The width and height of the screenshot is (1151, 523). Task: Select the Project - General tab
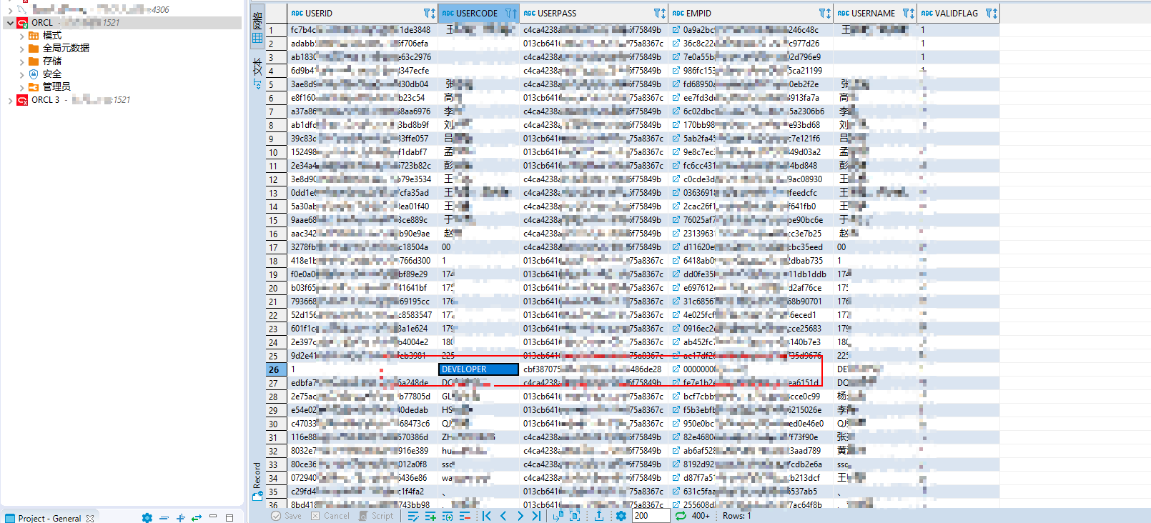tap(49, 518)
